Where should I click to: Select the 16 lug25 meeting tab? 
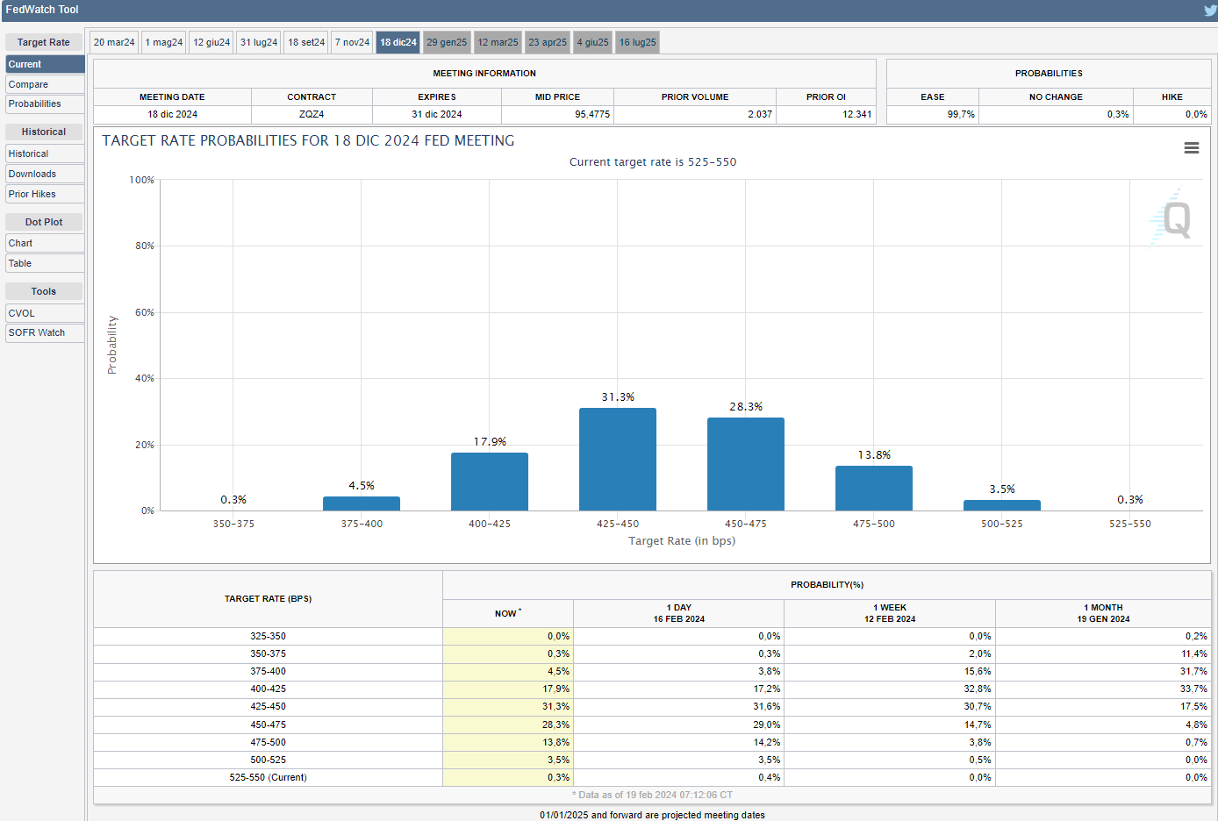[x=637, y=42]
